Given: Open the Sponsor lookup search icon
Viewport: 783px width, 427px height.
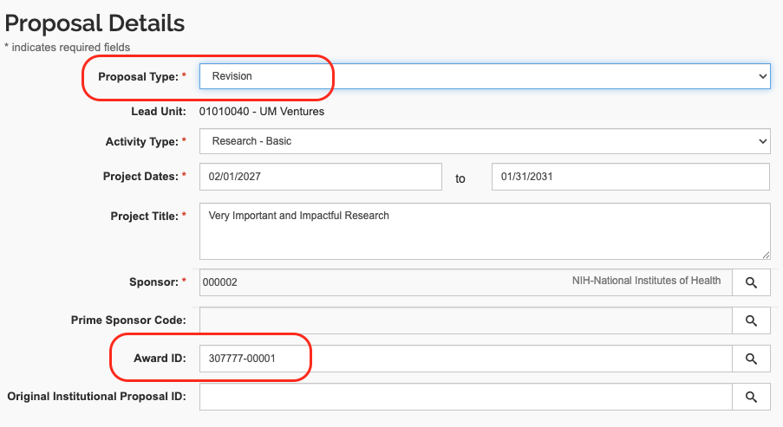Looking at the screenshot, I should (751, 282).
